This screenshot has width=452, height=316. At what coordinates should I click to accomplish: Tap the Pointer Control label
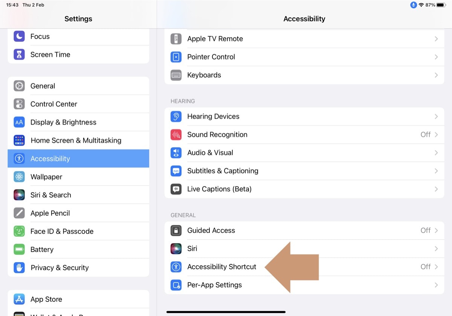click(x=211, y=57)
